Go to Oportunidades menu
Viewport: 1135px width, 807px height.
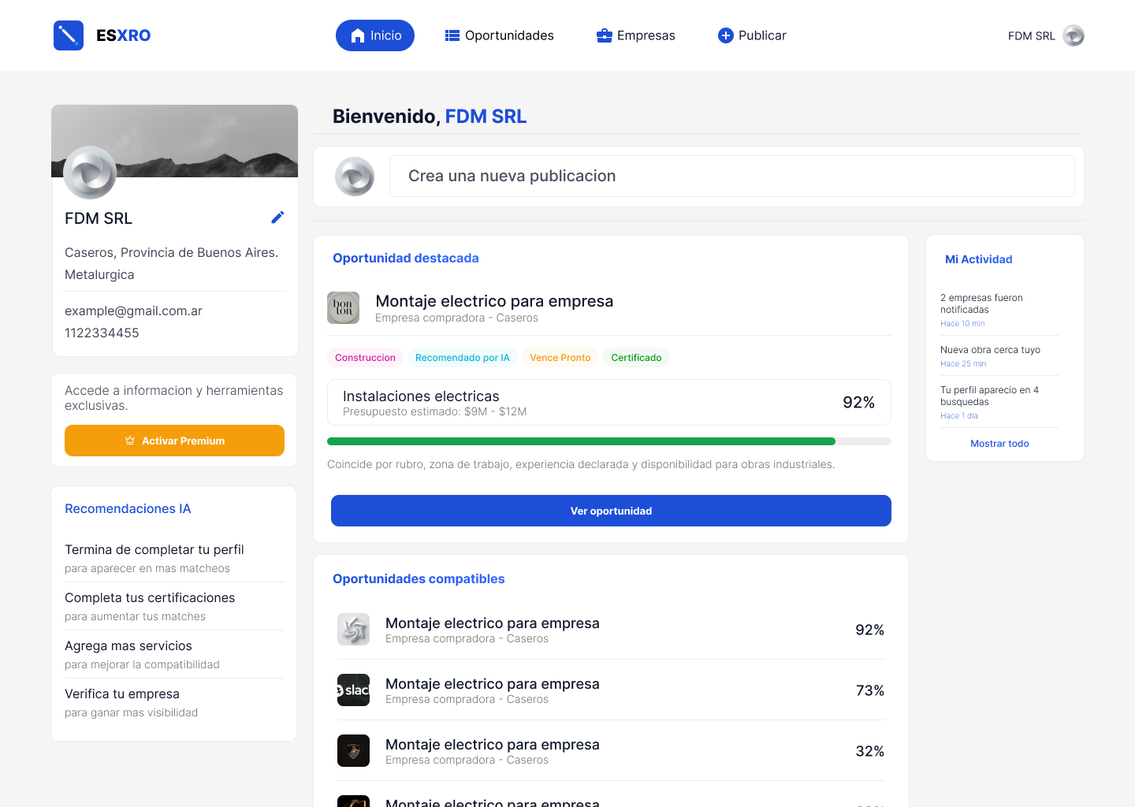(500, 35)
